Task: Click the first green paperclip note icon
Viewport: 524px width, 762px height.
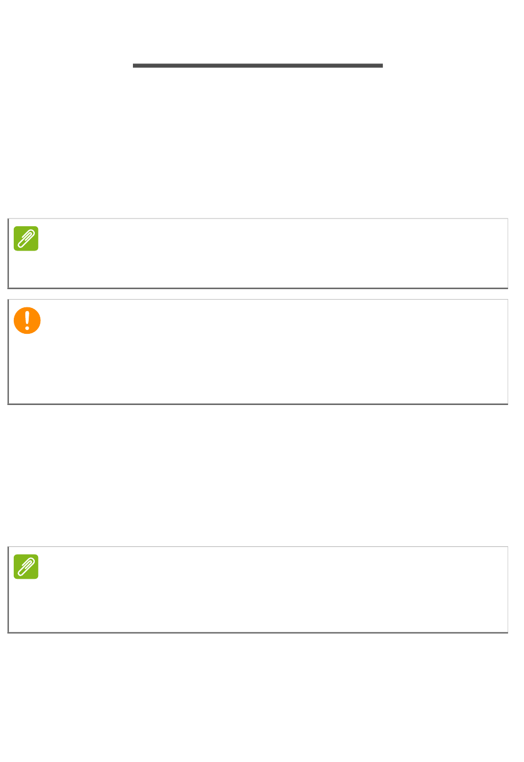Action: (x=26, y=238)
